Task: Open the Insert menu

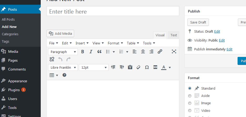Action: [x=82, y=43]
